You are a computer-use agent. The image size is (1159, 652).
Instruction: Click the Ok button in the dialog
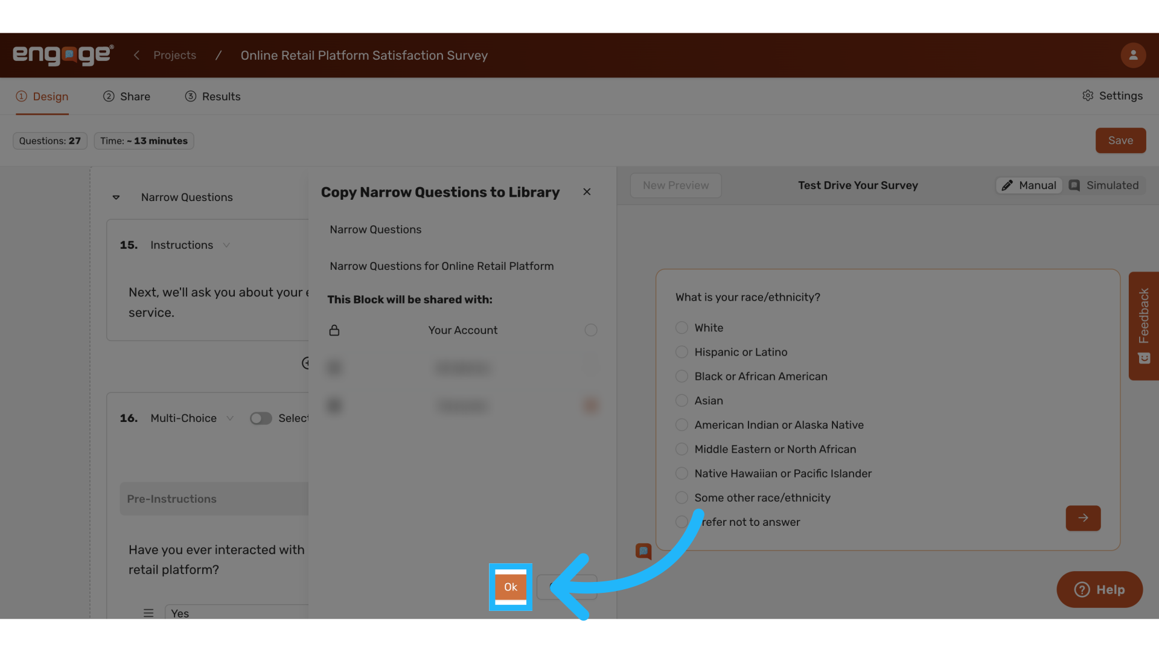pyautogui.click(x=510, y=587)
